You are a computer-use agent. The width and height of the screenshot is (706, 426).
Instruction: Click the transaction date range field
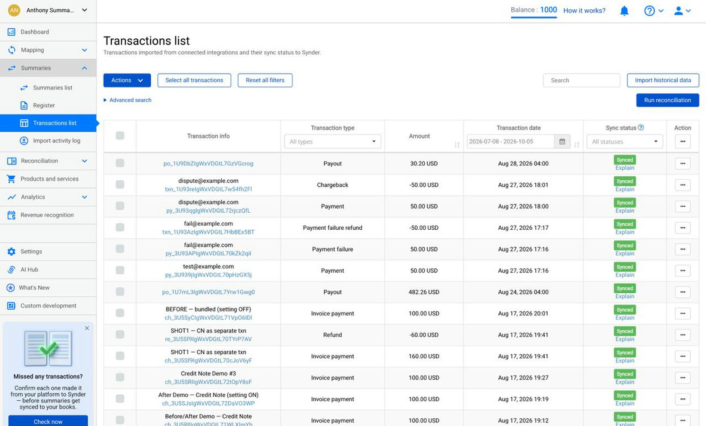click(x=511, y=142)
